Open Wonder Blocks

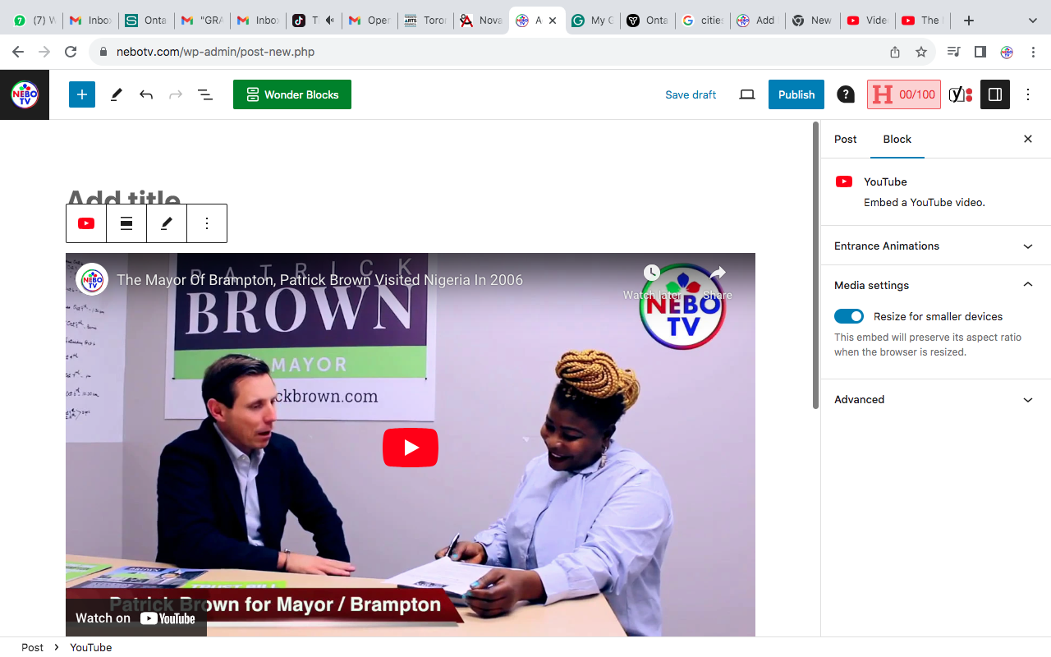292,94
